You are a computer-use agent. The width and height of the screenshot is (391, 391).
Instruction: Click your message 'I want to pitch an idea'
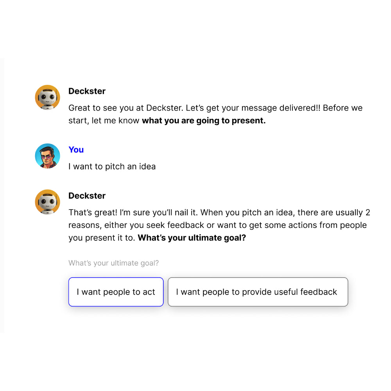[112, 166]
